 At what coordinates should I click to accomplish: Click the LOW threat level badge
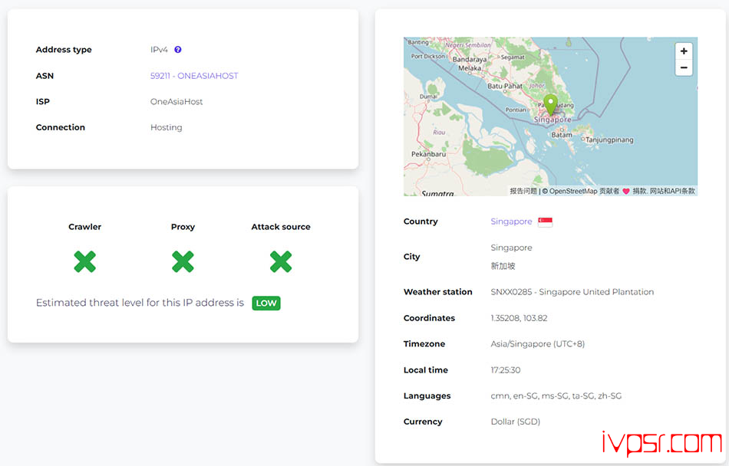pyautogui.click(x=266, y=303)
